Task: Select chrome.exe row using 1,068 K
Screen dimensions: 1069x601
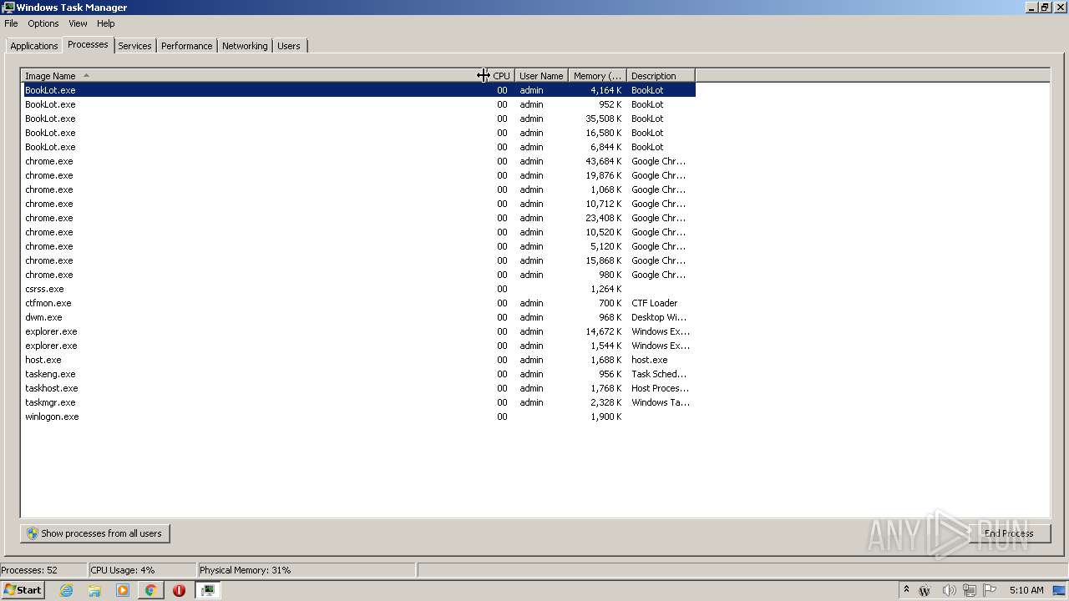Action: [x=358, y=189]
